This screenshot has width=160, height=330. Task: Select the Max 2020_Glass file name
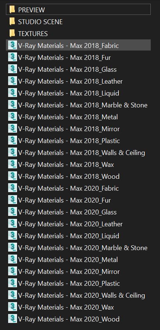[67, 212]
